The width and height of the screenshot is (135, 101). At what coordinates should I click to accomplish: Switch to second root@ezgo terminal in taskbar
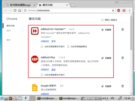(x=69, y=98)
